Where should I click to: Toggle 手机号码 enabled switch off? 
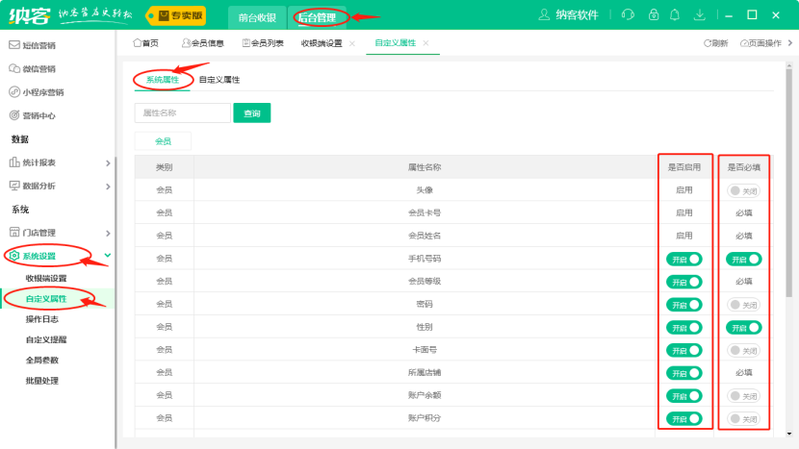coord(683,259)
